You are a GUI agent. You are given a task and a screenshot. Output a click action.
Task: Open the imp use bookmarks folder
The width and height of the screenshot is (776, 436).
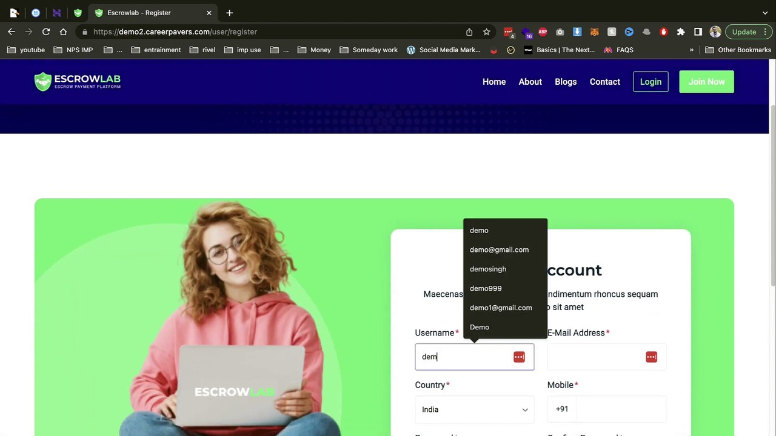(x=242, y=50)
